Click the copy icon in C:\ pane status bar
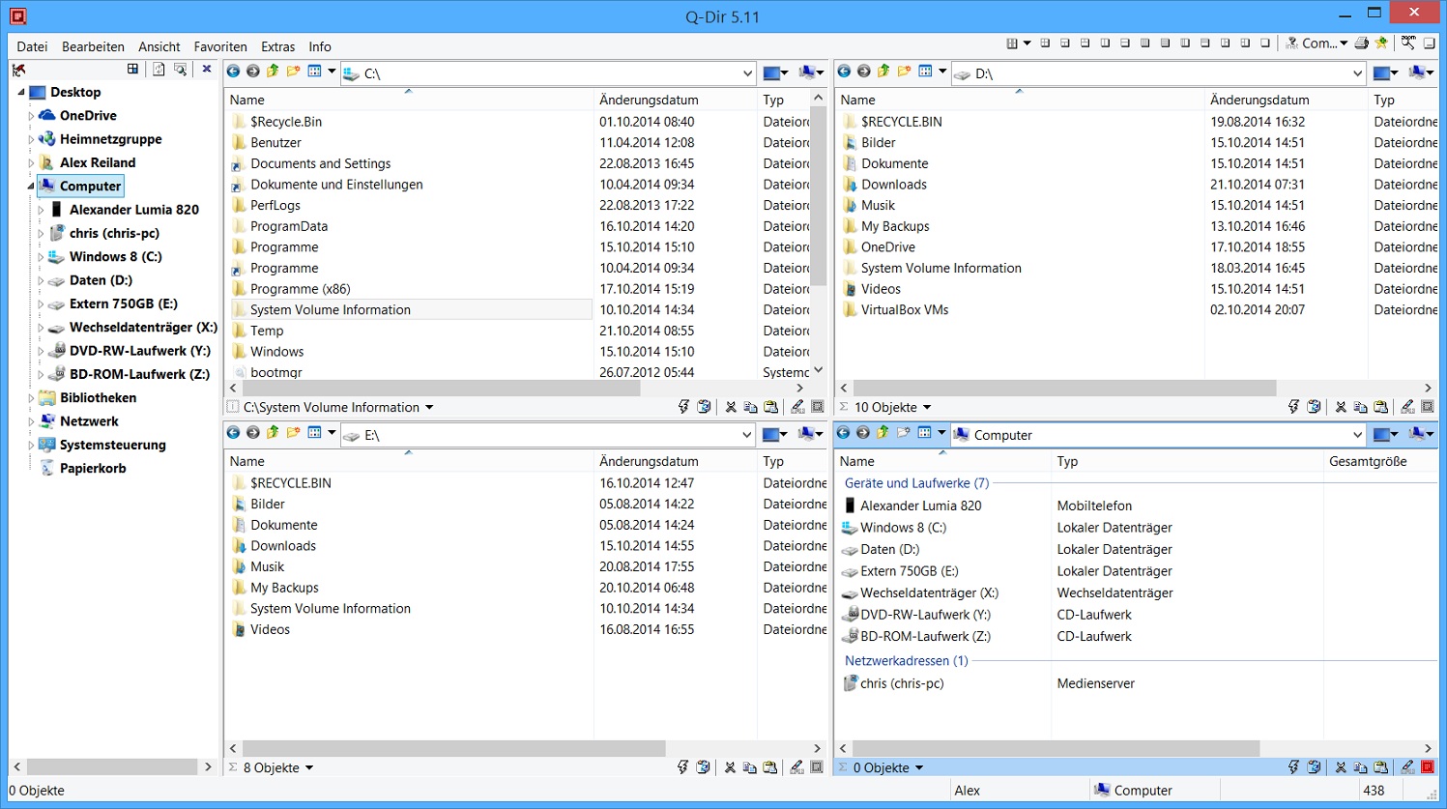 coord(750,408)
